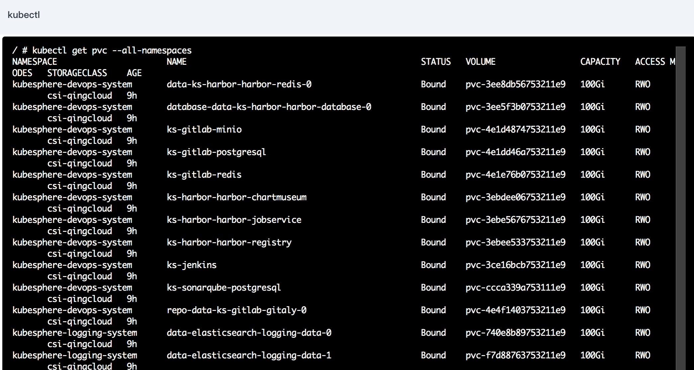Select the ks-gitlab-minio PVC entry
Image resolution: width=694 pixels, height=370 pixels.
pyautogui.click(x=204, y=130)
